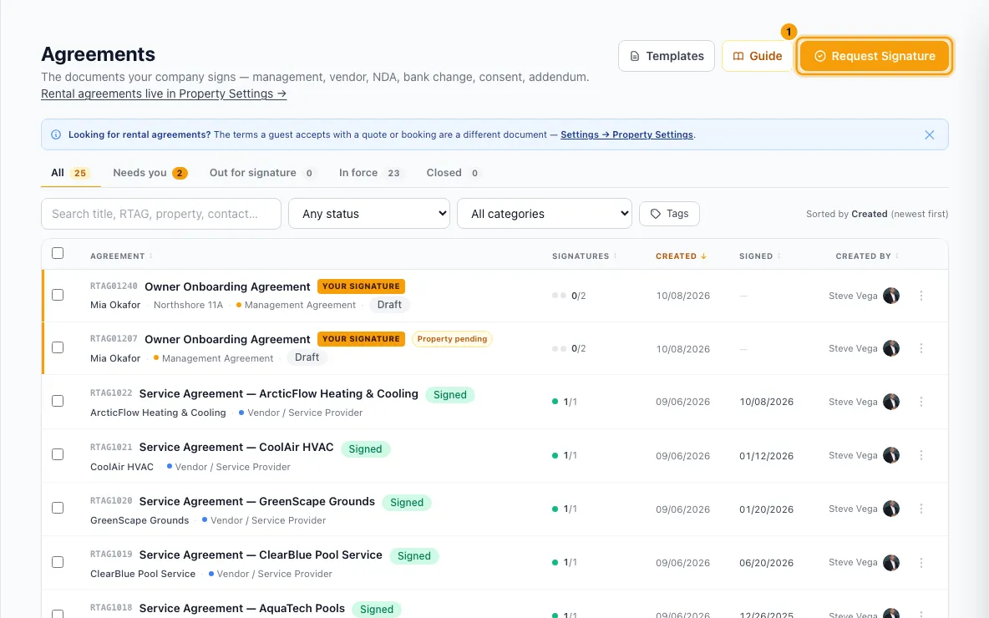The width and height of the screenshot is (989, 618).
Task: Focus the search title, RTAG, property field
Action: point(161,214)
